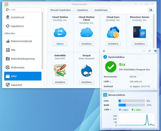Install DokuWiki package
Viewport: 161px width, 131px height.
tap(60, 82)
